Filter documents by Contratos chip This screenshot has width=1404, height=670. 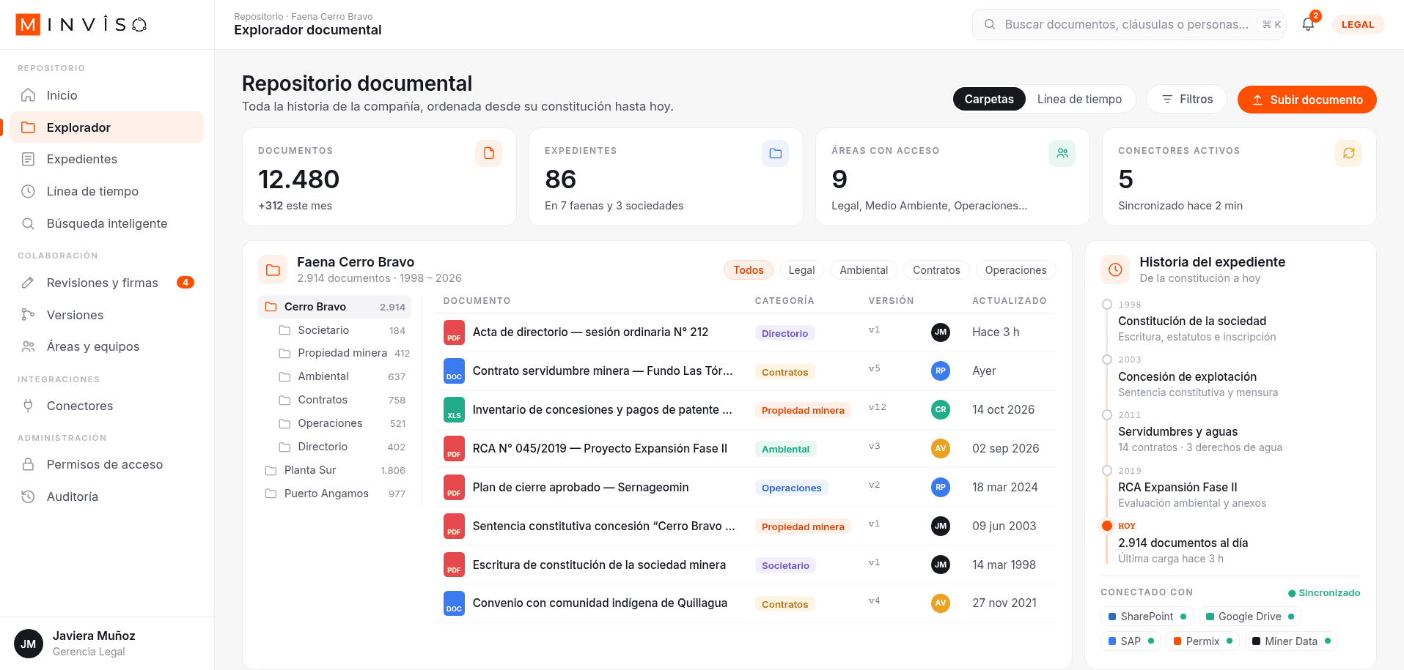coord(936,270)
